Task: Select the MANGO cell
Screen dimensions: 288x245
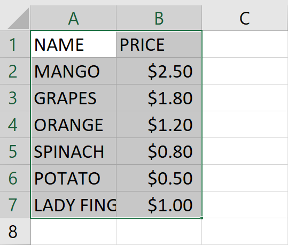Action: 74,71
